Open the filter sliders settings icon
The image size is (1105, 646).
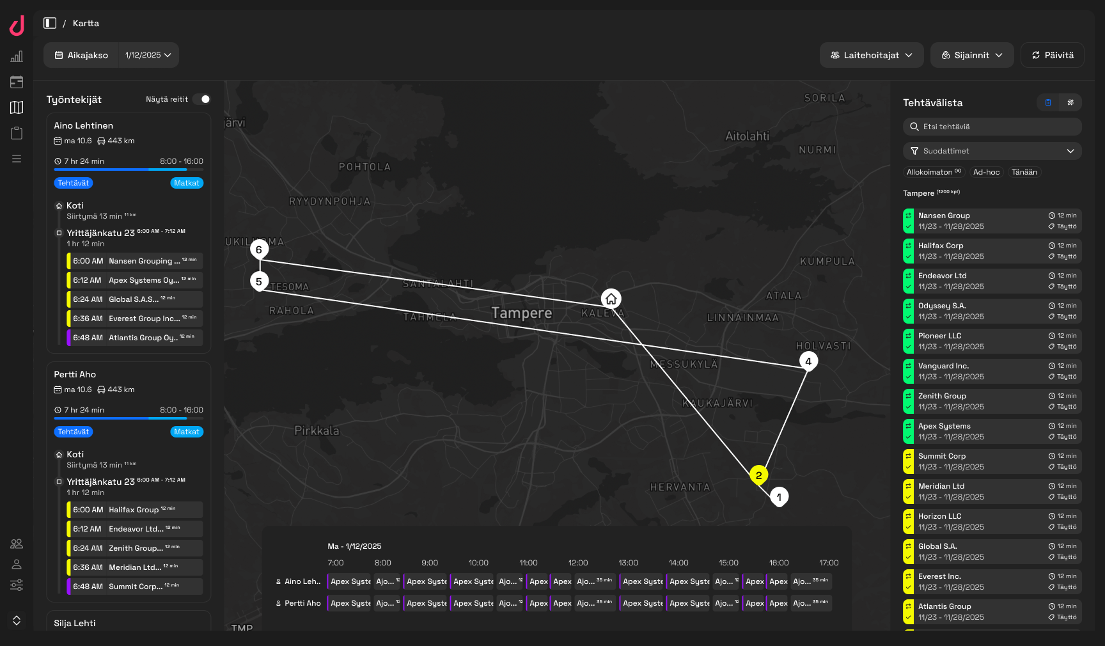point(17,585)
